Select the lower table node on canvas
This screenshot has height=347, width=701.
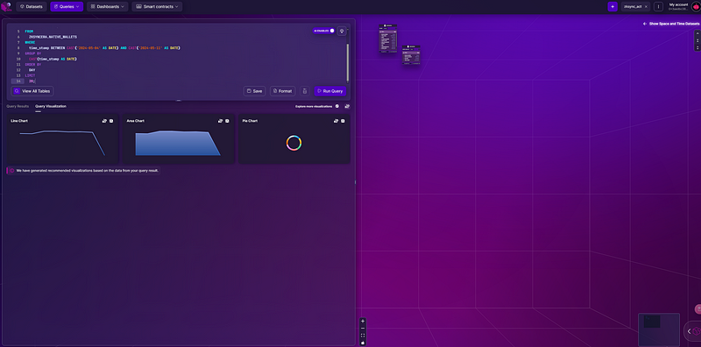point(411,55)
